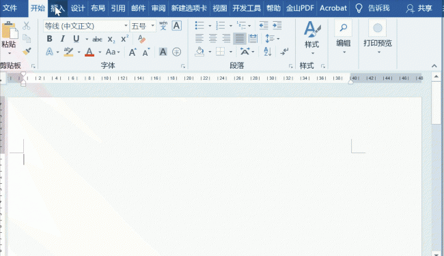Click the Bullets list icon
The image size is (444, 256).
tap(199, 25)
